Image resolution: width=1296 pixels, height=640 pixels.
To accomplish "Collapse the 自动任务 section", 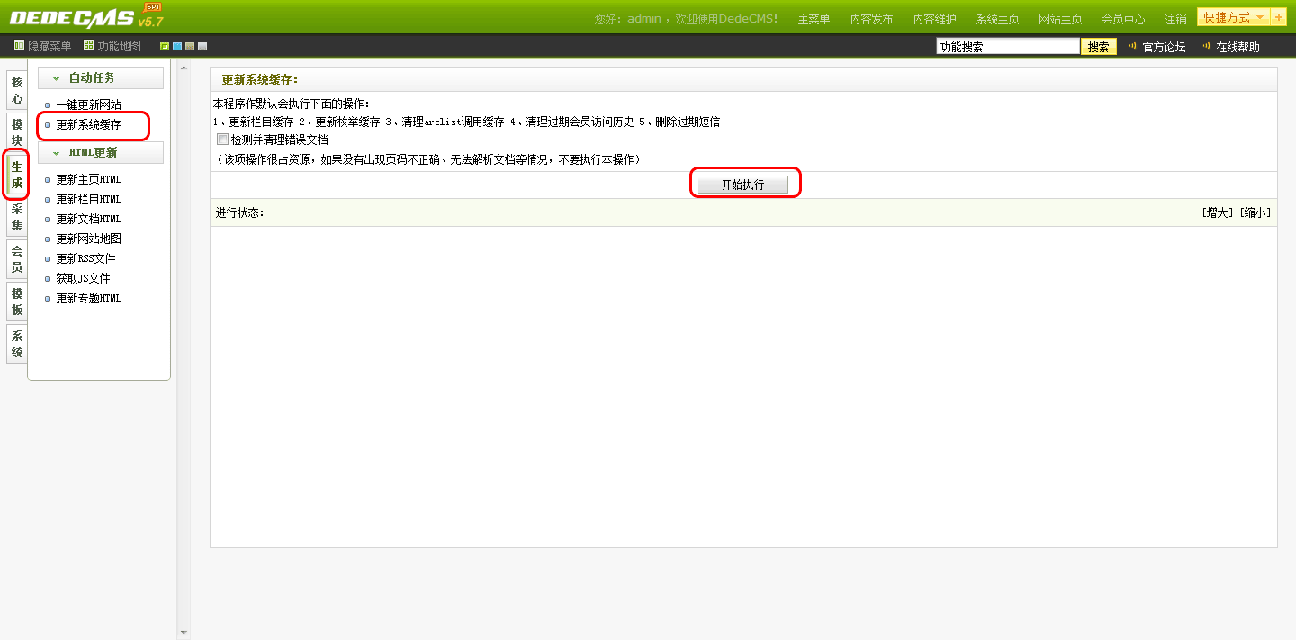I will (x=56, y=78).
